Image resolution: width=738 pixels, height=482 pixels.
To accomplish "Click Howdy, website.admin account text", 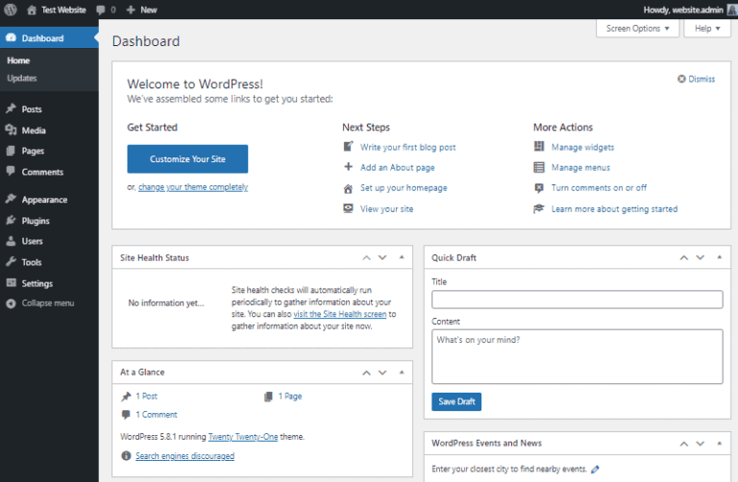I will [683, 10].
